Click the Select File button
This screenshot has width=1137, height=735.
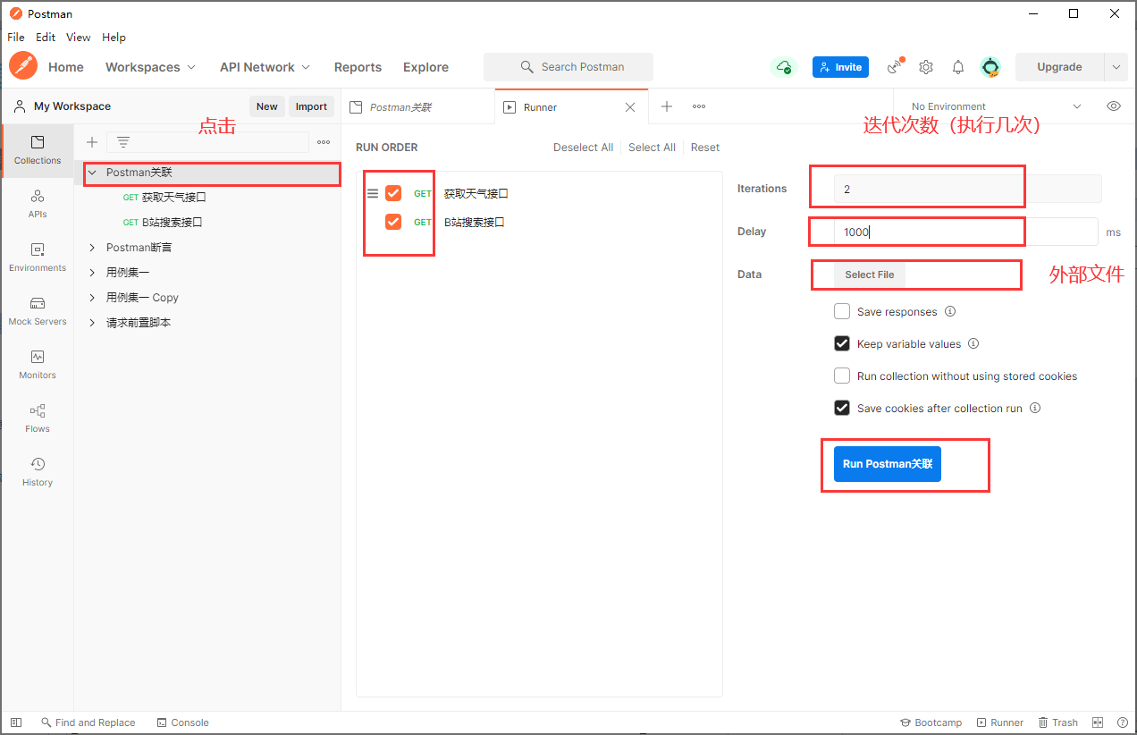(x=870, y=275)
